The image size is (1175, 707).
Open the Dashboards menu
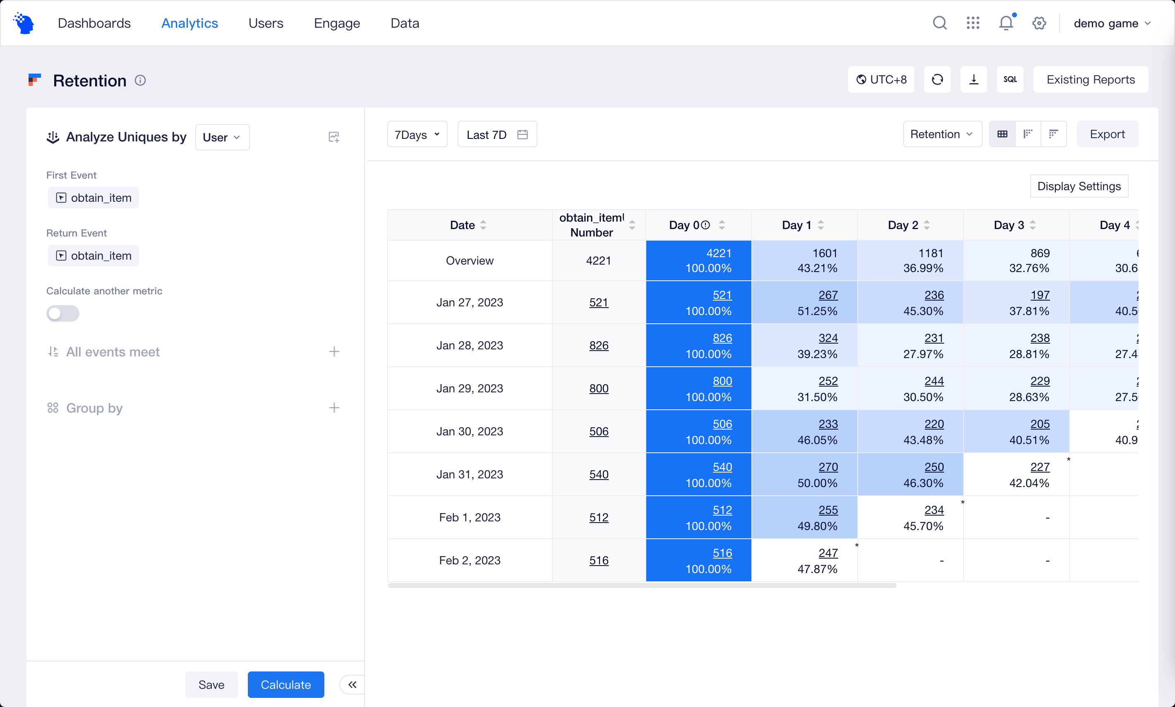[94, 22]
